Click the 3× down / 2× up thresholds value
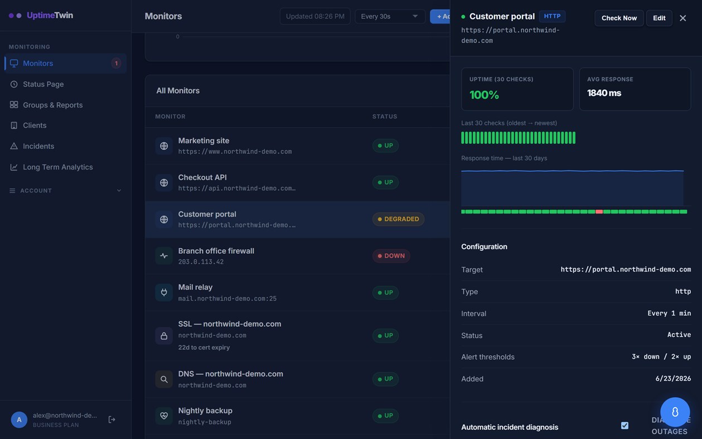The width and height of the screenshot is (702, 439). [x=661, y=357]
